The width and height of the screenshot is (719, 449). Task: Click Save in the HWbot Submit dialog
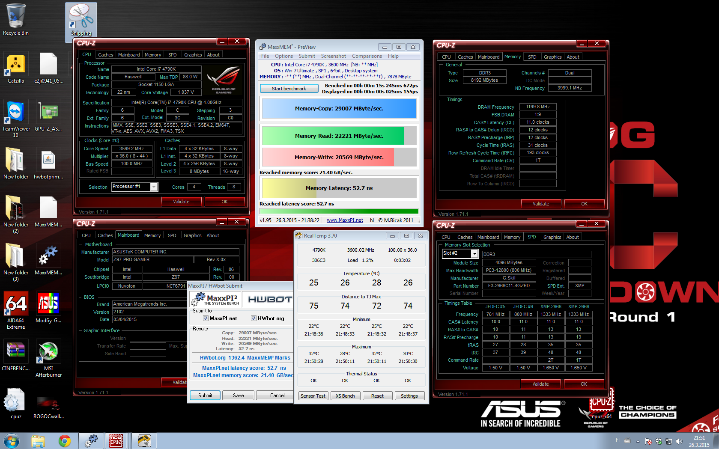(x=239, y=395)
